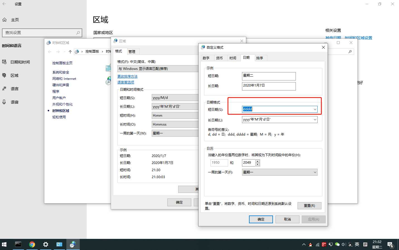Click 确定 in the 自定义格式 dialog

tap(261, 219)
